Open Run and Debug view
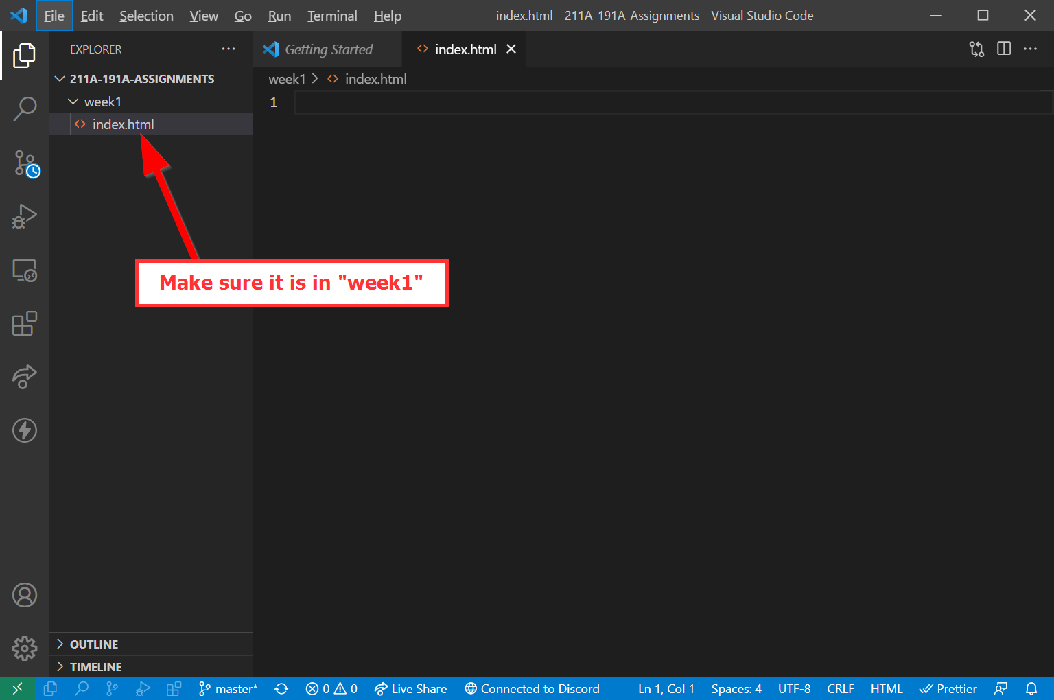Viewport: 1054px width, 700px height. click(25, 216)
